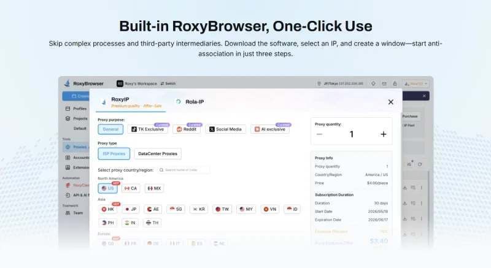Click the 2026/06/17 expiration date

click(378, 220)
